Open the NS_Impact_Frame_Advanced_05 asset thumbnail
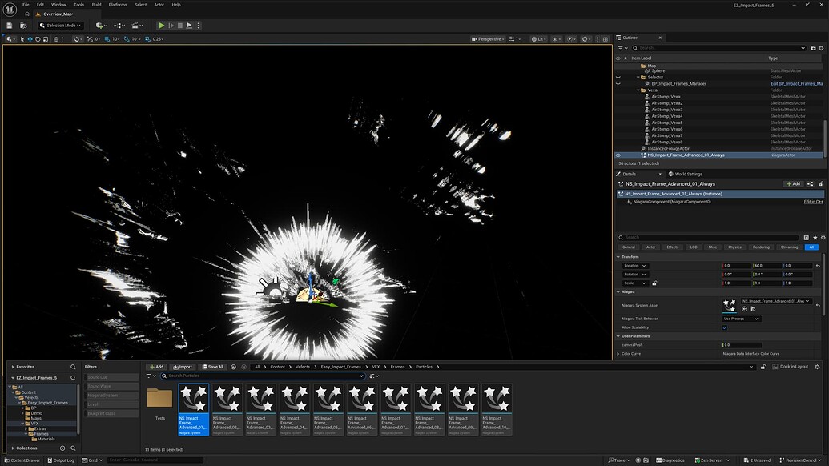The width and height of the screenshot is (829, 466). coord(328,409)
